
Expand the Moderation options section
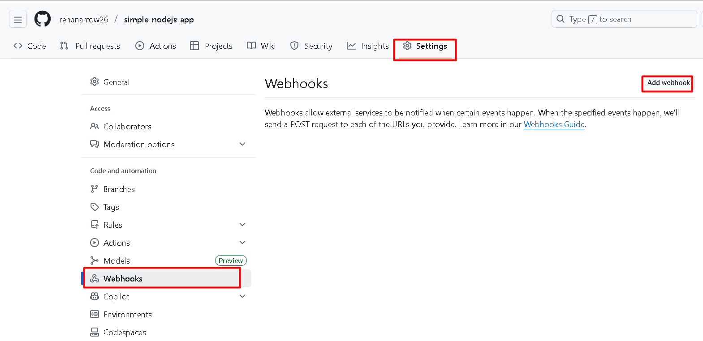[x=242, y=144]
